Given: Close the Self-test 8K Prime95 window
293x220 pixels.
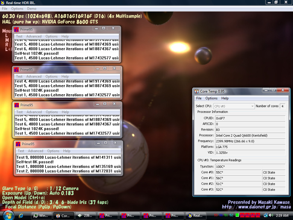Looking at the screenshot, I should (115, 143).
